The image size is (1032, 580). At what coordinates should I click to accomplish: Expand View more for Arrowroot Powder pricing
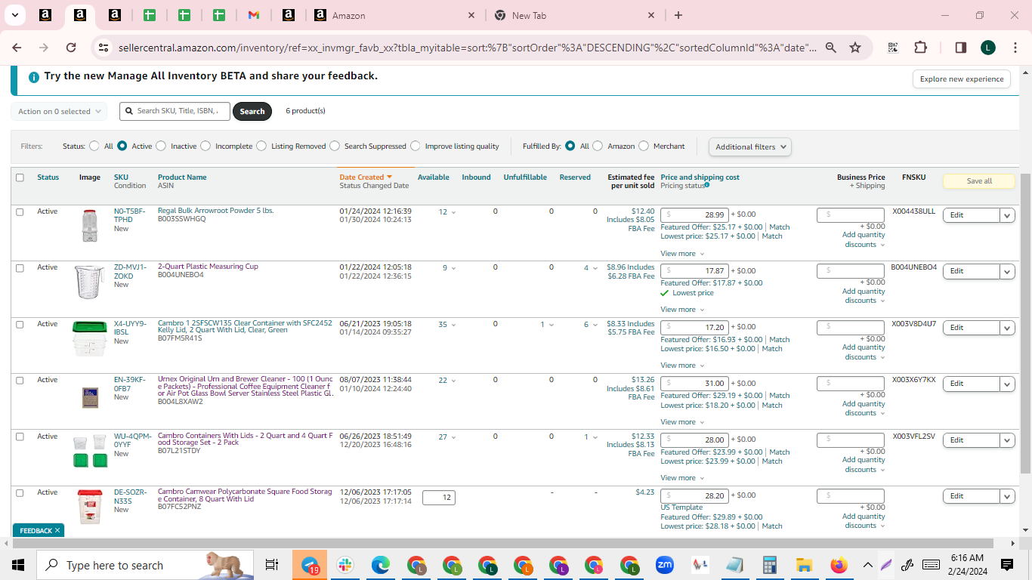682,254
